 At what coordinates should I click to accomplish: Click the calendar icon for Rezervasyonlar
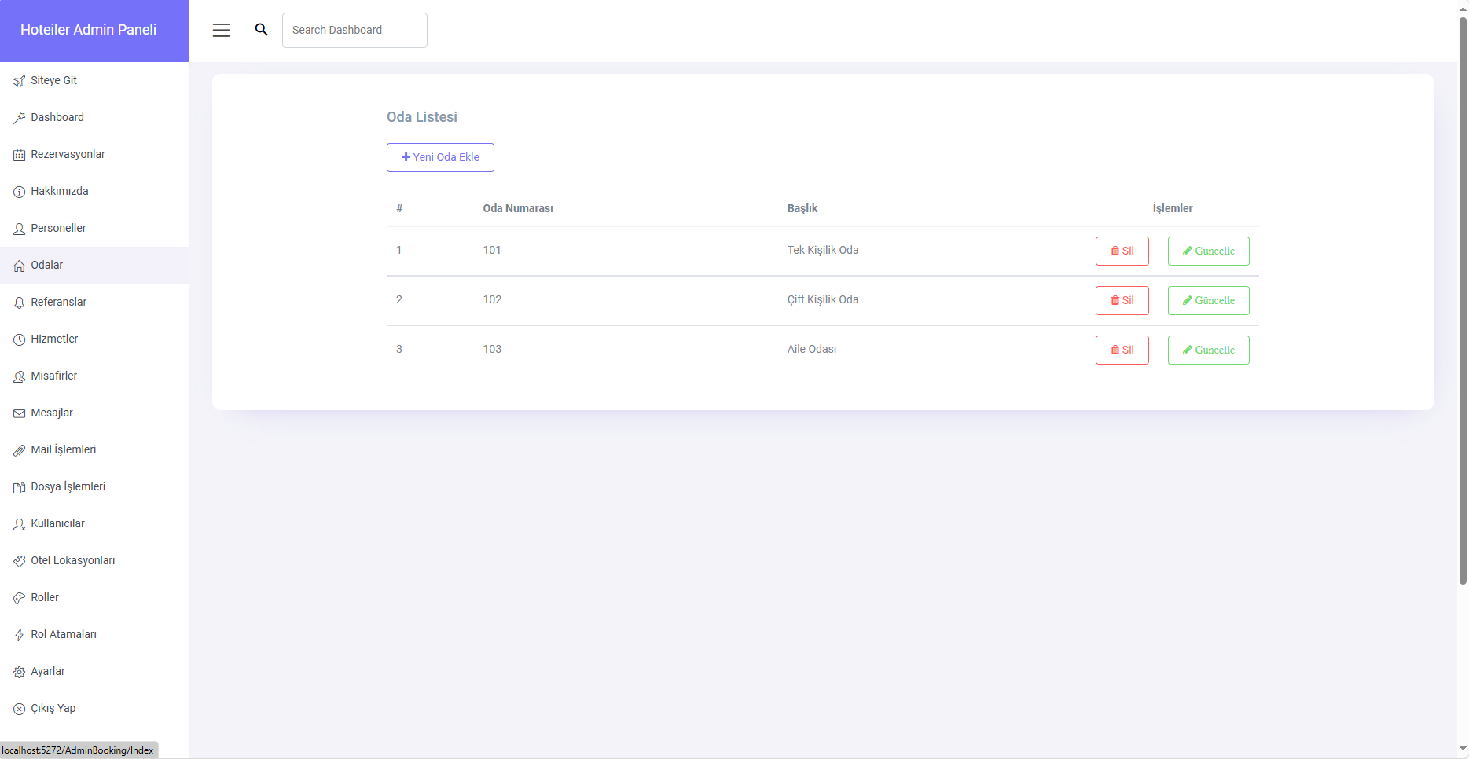click(19, 155)
